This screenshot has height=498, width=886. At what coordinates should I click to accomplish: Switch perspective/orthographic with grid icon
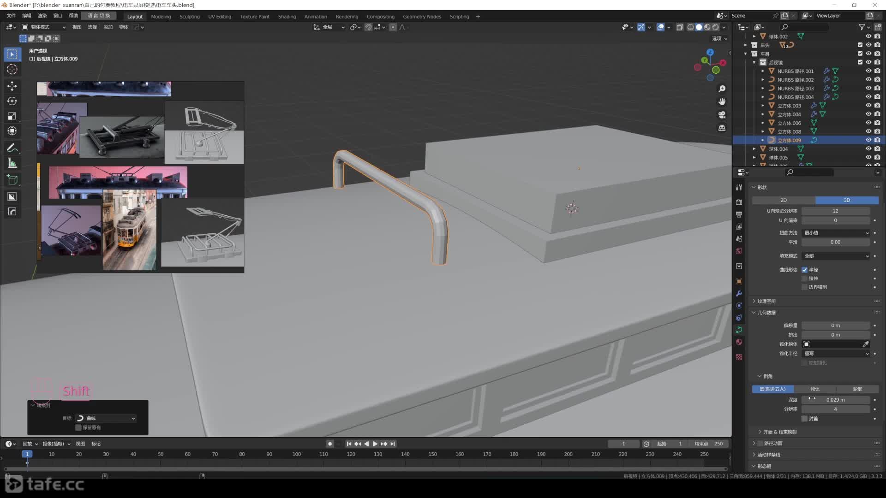point(722,128)
